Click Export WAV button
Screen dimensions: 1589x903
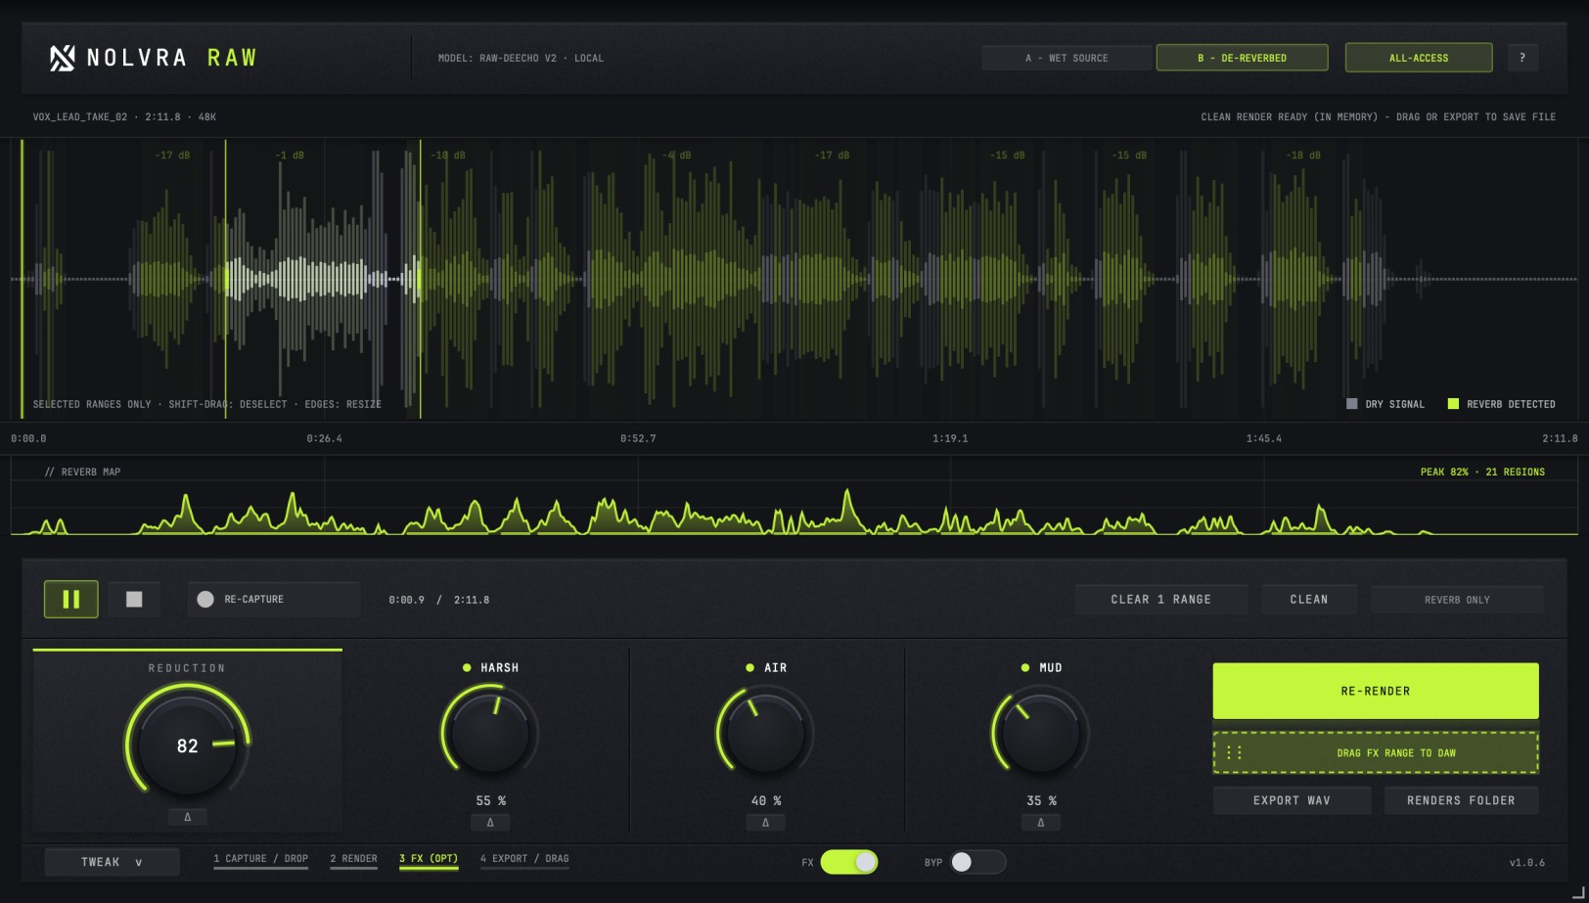click(1292, 800)
